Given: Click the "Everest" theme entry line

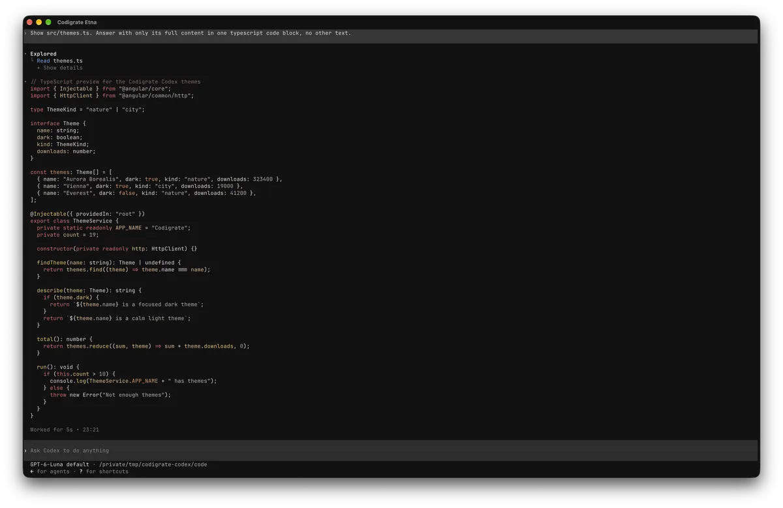Looking at the screenshot, I should coord(146,193).
